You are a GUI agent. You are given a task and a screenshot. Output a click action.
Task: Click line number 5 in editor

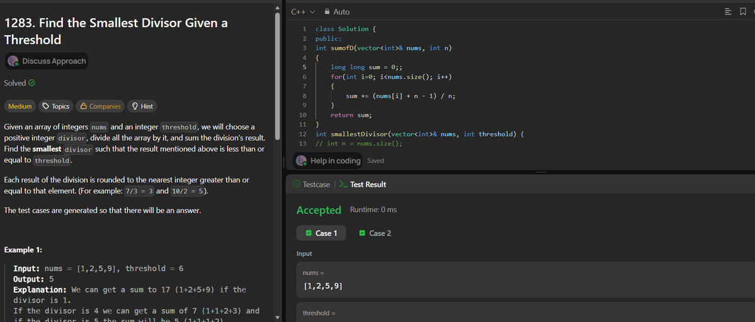pos(304,67)
